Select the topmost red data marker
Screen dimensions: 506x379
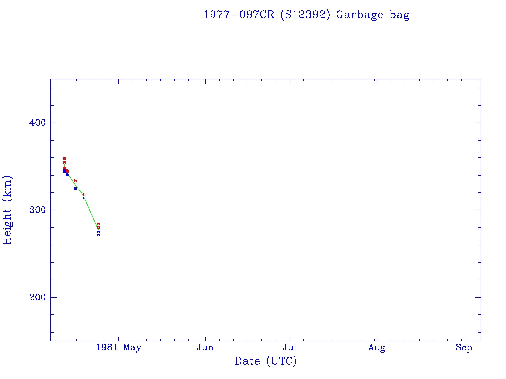[x=64, y=159]
